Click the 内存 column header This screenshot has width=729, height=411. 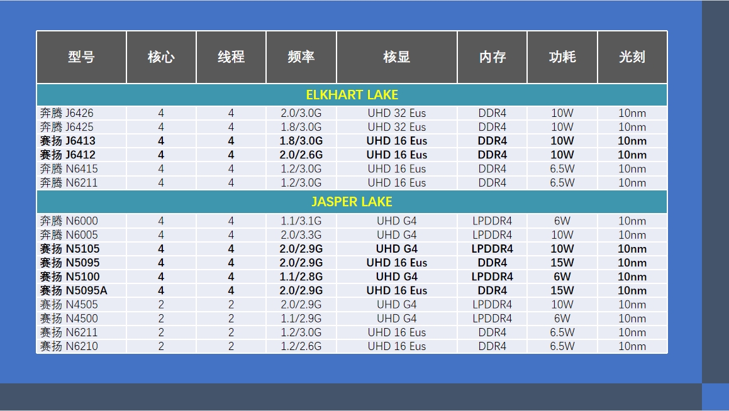point(492,57)
